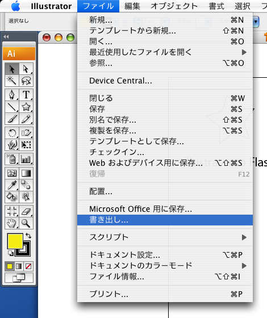Select the Live Paint Selection tool
The image size is (267, 318).
click(x=26, y=196)
